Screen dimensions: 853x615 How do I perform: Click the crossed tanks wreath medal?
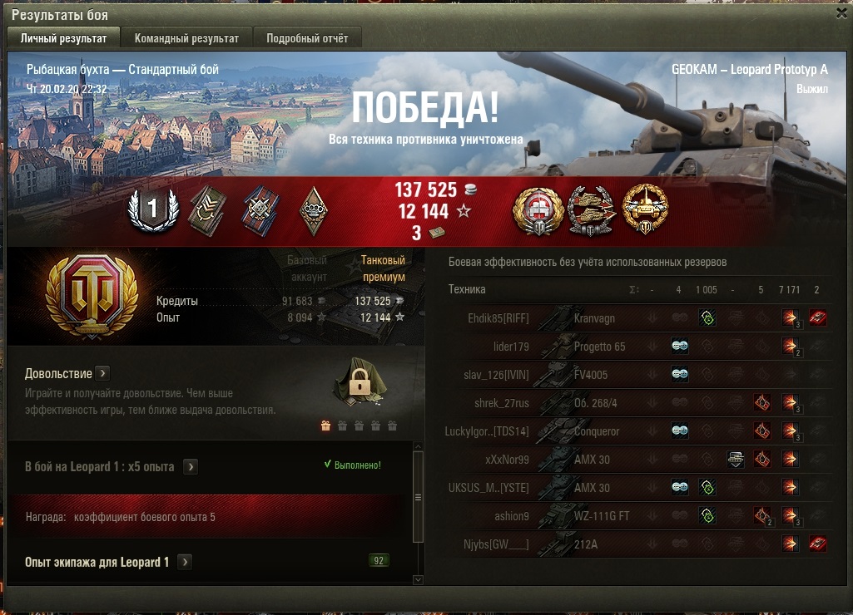click(592, 211)
